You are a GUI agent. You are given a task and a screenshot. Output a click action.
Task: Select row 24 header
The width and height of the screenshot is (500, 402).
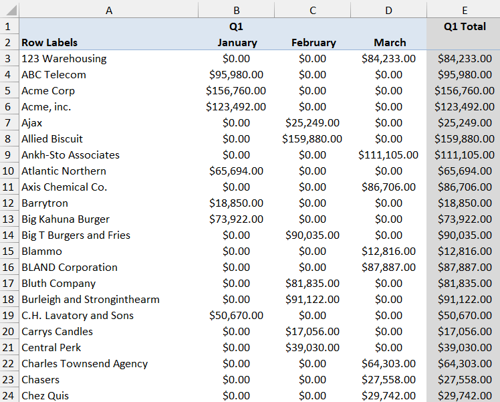8,395
